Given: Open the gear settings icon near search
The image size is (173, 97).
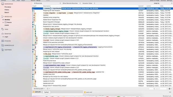Looking at the screenshot, I should (169, 89).
